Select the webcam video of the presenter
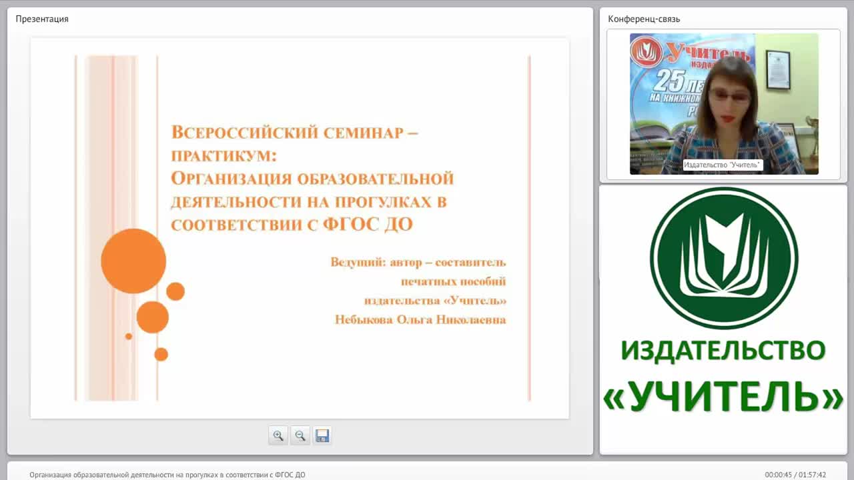 (724, 104)
